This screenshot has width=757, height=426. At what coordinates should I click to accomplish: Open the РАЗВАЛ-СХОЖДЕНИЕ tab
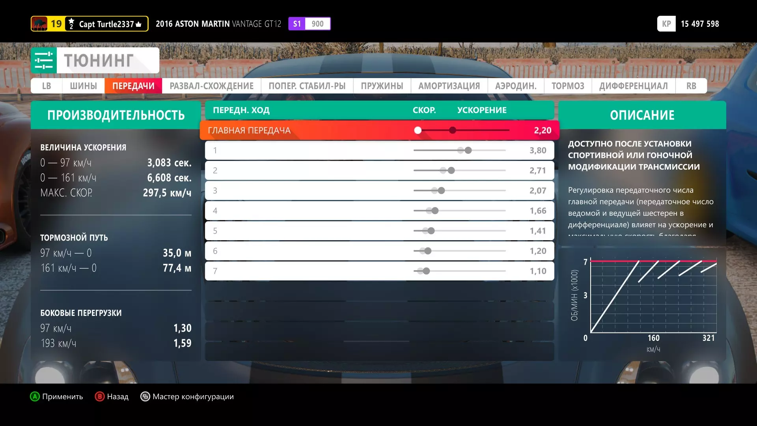(x=211, y=86)
